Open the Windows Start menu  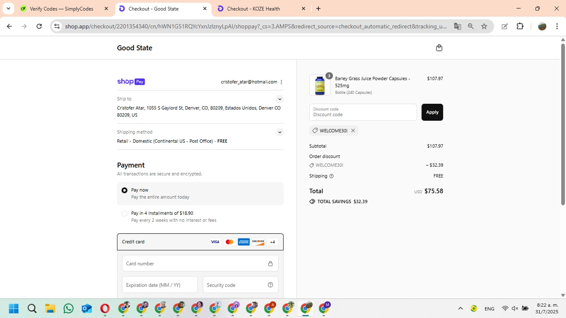point(14,309)
